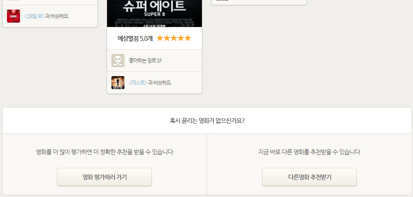The height and width of the screenshot is (197, 413).
Task: Click the 미스트 movie thumbnail icon
Action: (118, 83)
